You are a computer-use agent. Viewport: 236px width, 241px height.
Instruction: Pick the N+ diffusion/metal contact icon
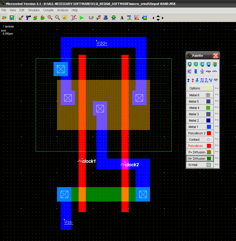click(196, 64)
